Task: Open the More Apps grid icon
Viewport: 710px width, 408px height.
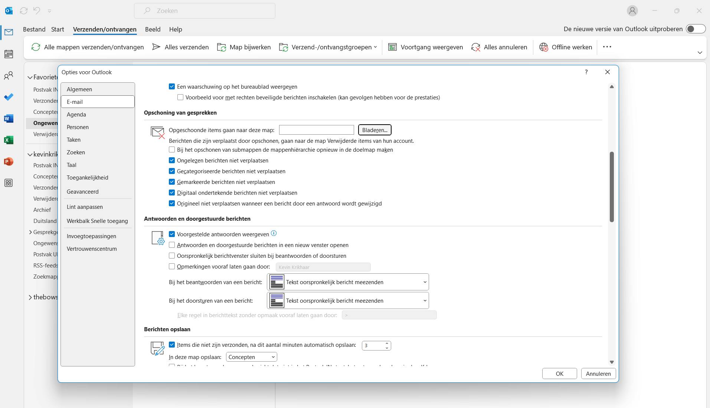Action: [9, 183]
